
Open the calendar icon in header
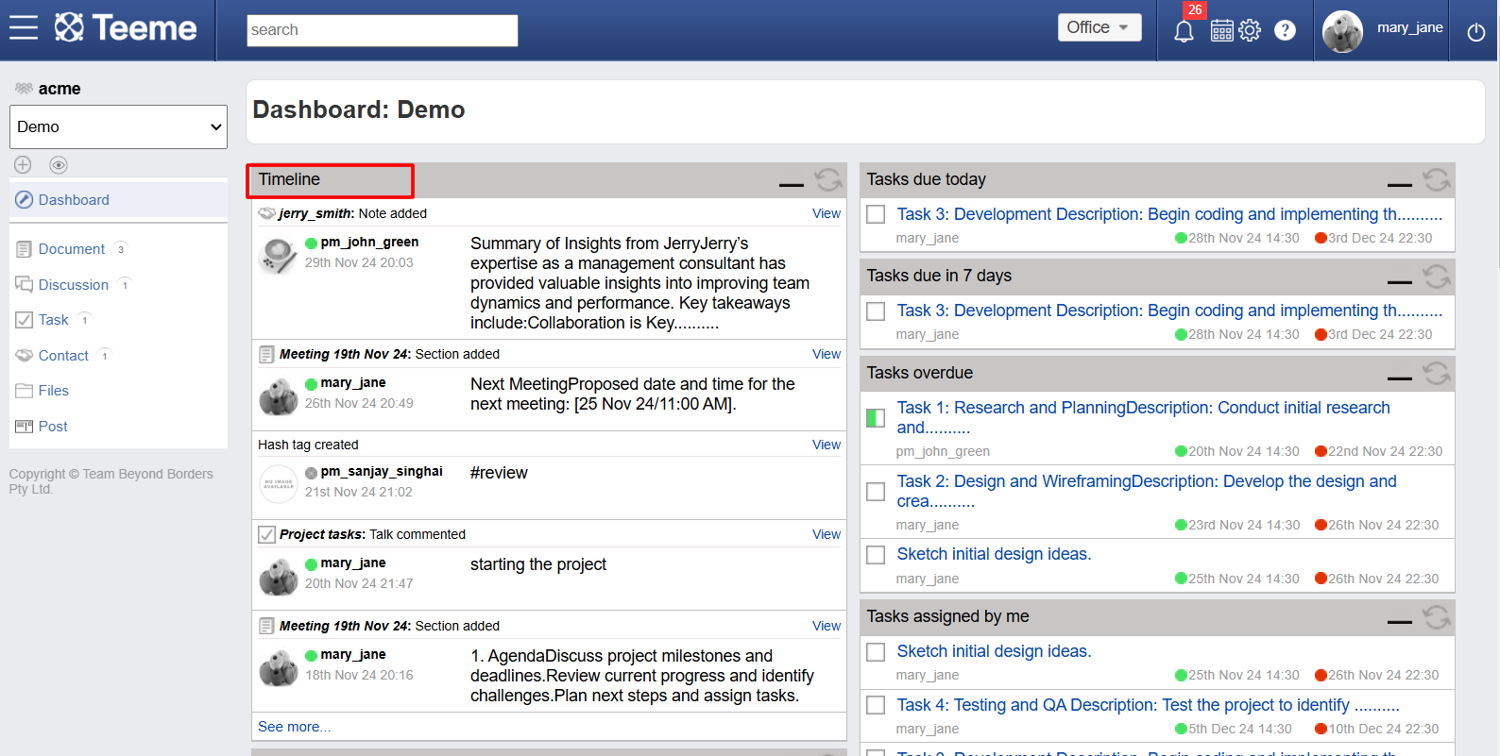point(1222,31)
